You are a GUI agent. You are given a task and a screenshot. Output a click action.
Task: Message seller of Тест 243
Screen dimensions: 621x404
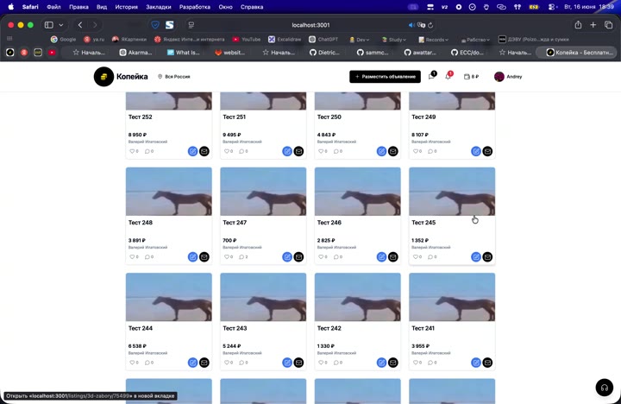(298, 363)
